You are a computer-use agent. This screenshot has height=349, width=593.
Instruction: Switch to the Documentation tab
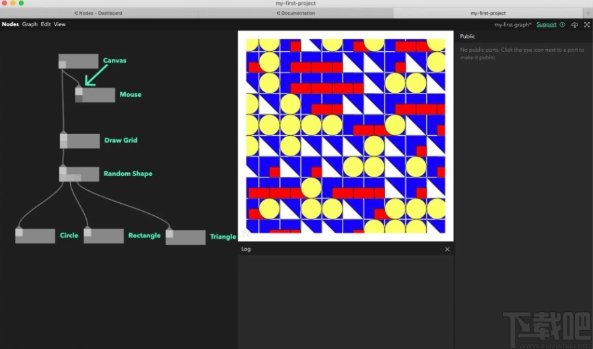coord(295,13)
